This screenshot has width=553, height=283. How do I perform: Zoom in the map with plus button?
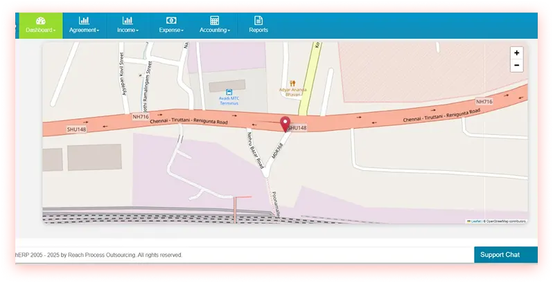pos(517,53)
